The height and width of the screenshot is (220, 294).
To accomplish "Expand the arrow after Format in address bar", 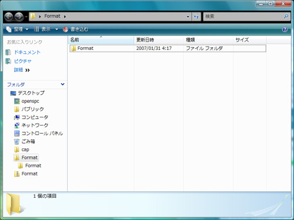I will (65, 16).
